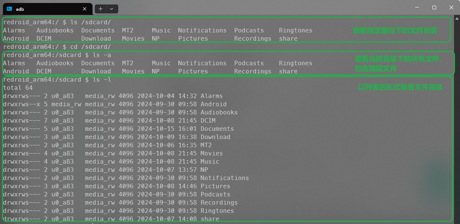Viewport: 460px width, 224px height.
Task: Click the terminal icon in the adb tab
Action: (9, 9)
